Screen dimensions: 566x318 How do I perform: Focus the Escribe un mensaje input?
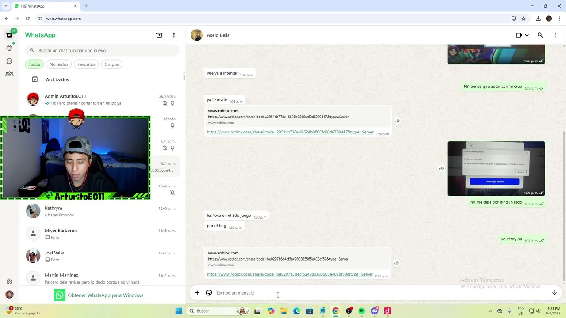click(x=380, y=293)
